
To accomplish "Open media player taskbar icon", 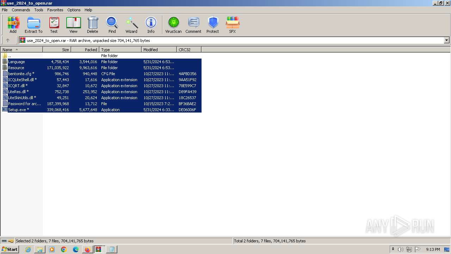I will pos(52,249).
